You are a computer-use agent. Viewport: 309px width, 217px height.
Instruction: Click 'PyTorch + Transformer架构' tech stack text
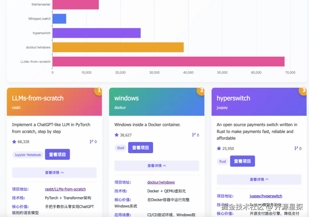(68, 198)
